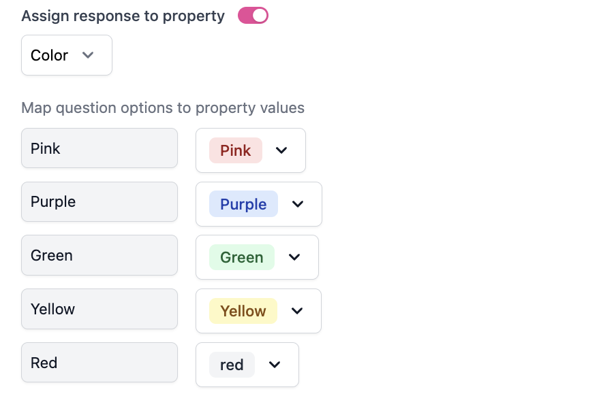Click the Green question option field
Image resolution: width=601 pixels, height=396 pixels.
[99, 256]
